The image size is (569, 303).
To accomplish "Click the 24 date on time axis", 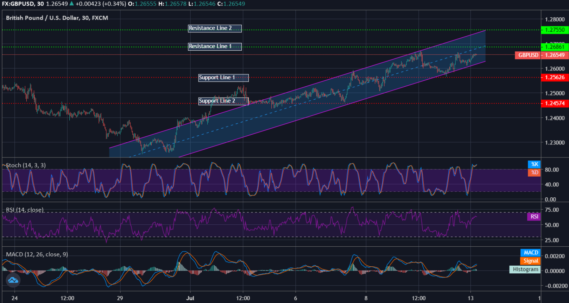I will tap(14, 298).
